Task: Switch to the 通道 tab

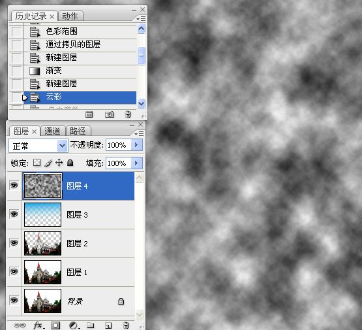Action: point(52,131)
